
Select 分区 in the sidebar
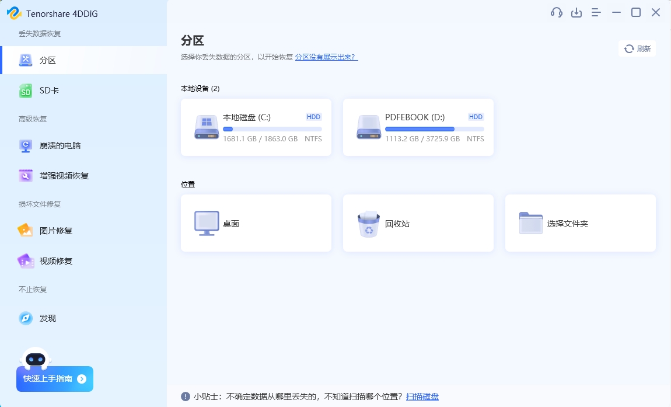click(84, 60)
